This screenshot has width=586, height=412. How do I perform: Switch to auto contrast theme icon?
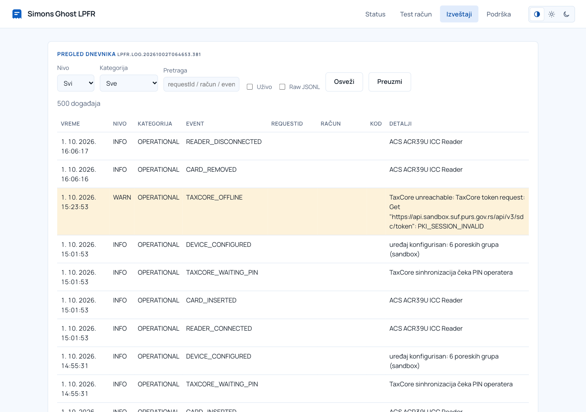click(x=537, y=14)
